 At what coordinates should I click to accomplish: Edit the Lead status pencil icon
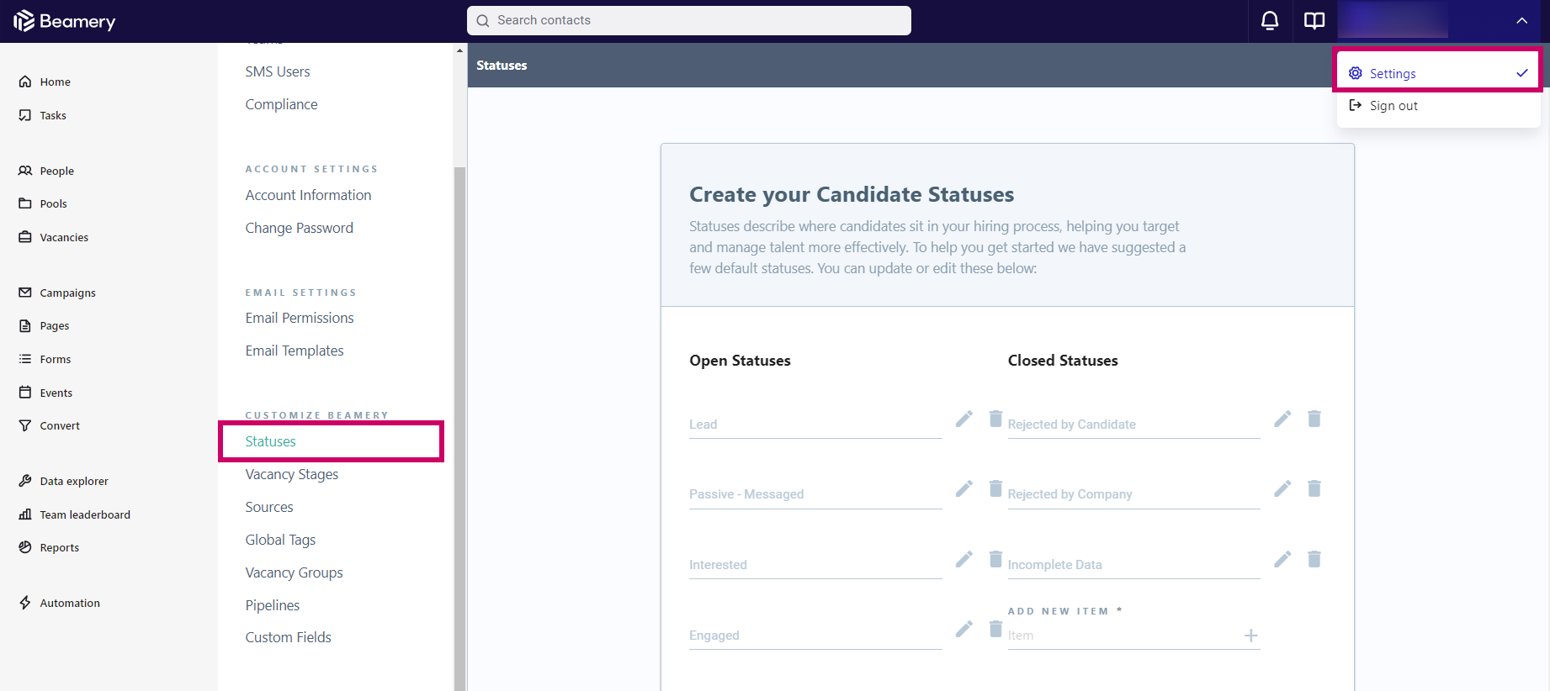(x=964, y=419)
